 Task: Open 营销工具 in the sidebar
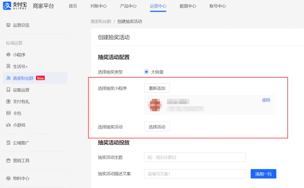click(x=21, y=160)
